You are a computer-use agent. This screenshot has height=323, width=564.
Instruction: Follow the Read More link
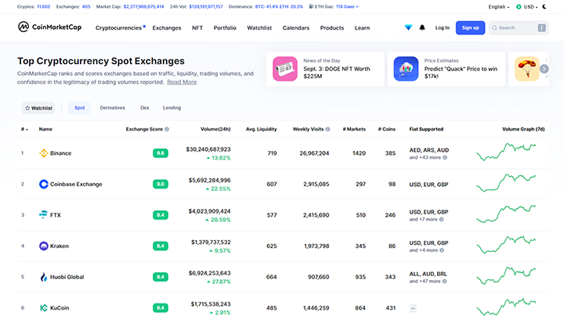tap(182, 82)
